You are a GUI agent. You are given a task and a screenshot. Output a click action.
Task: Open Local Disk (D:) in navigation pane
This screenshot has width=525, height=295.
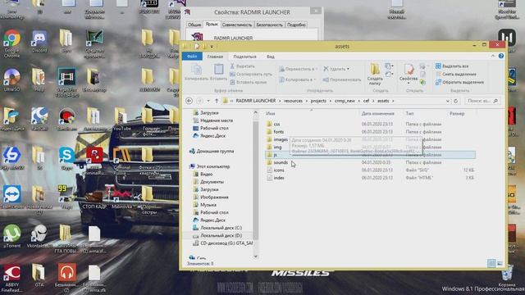click(221, 235)
